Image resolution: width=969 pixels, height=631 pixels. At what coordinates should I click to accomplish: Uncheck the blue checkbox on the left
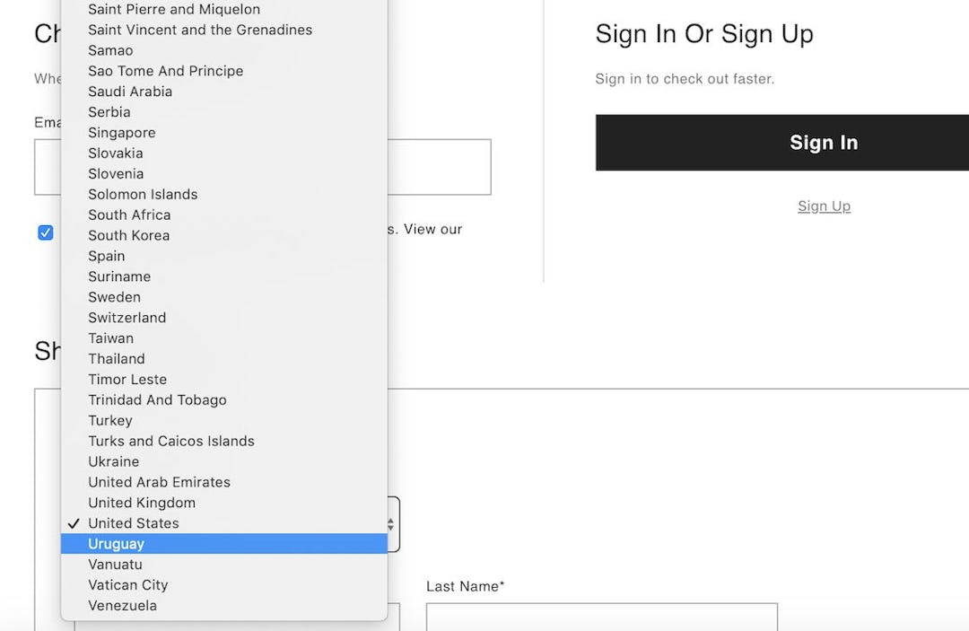(x=45, y=232)
